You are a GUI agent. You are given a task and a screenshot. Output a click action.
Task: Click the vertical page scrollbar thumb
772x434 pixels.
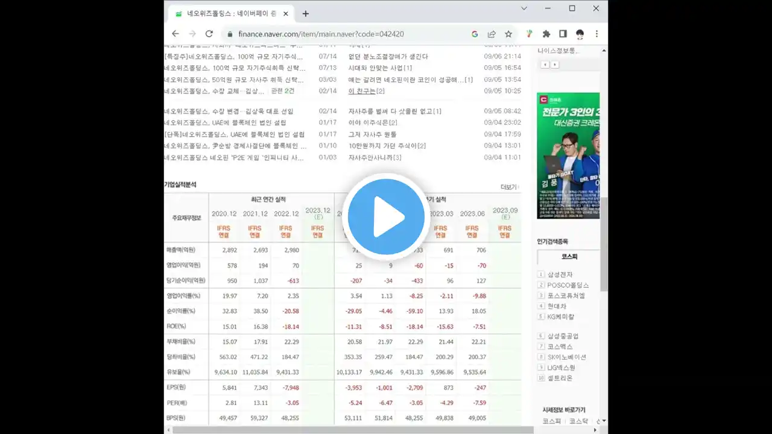point(604,244)
